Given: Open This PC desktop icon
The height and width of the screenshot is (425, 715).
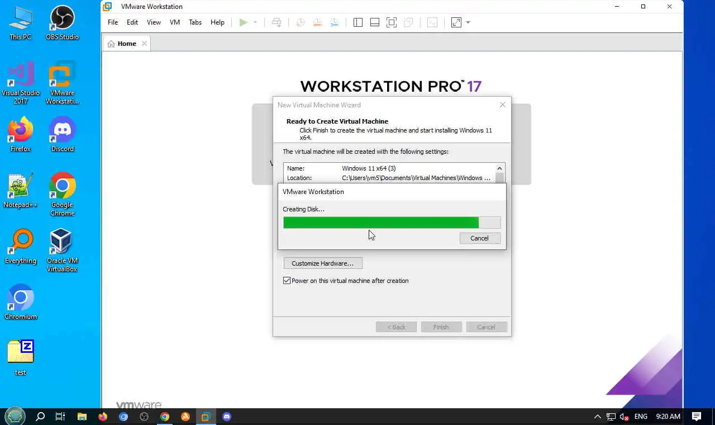Looking at the screenshot, I should (x=21, y=23).
